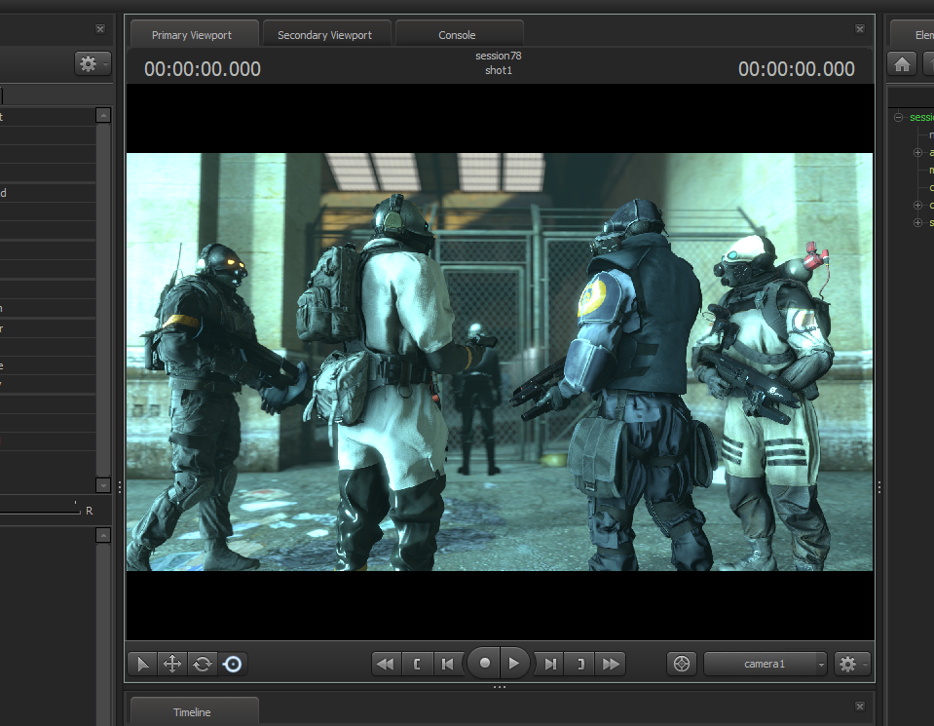
Task: Click the left timecode 00:00:00.000 display
Action: tap(203, 69)
